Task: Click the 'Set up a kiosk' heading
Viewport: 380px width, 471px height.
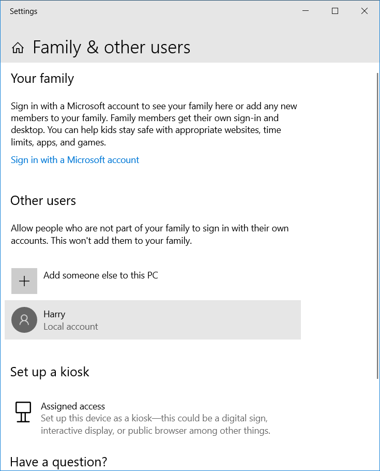Action: tap(50, 372)
